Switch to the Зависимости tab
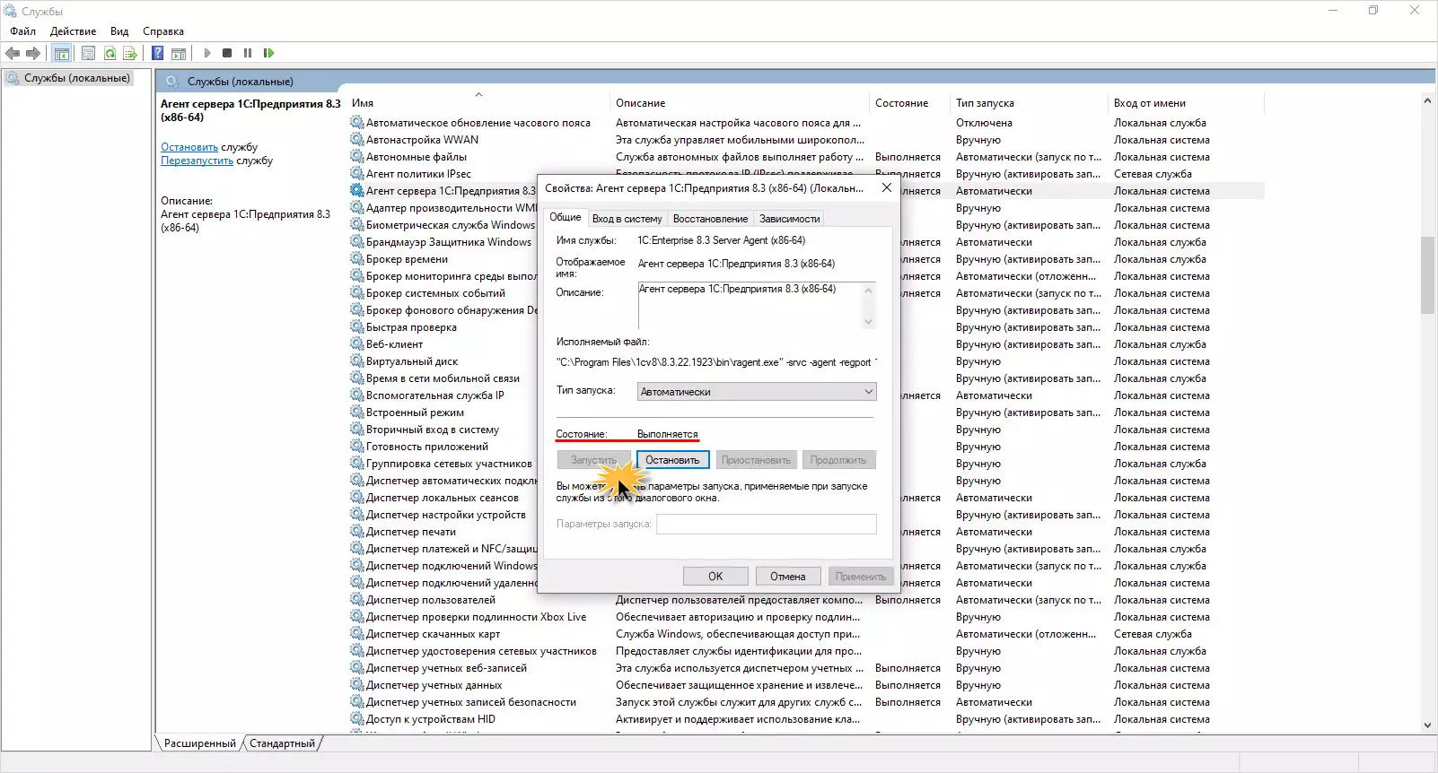The height and width of the screenshot is (773, 1438). pos(789,219)
